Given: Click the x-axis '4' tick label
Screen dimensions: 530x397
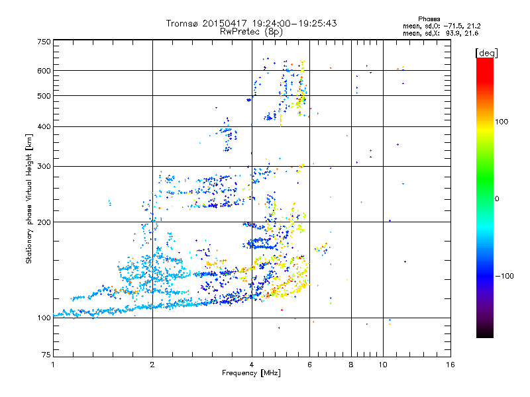Looking at the screenshot, I should point(252,365).
